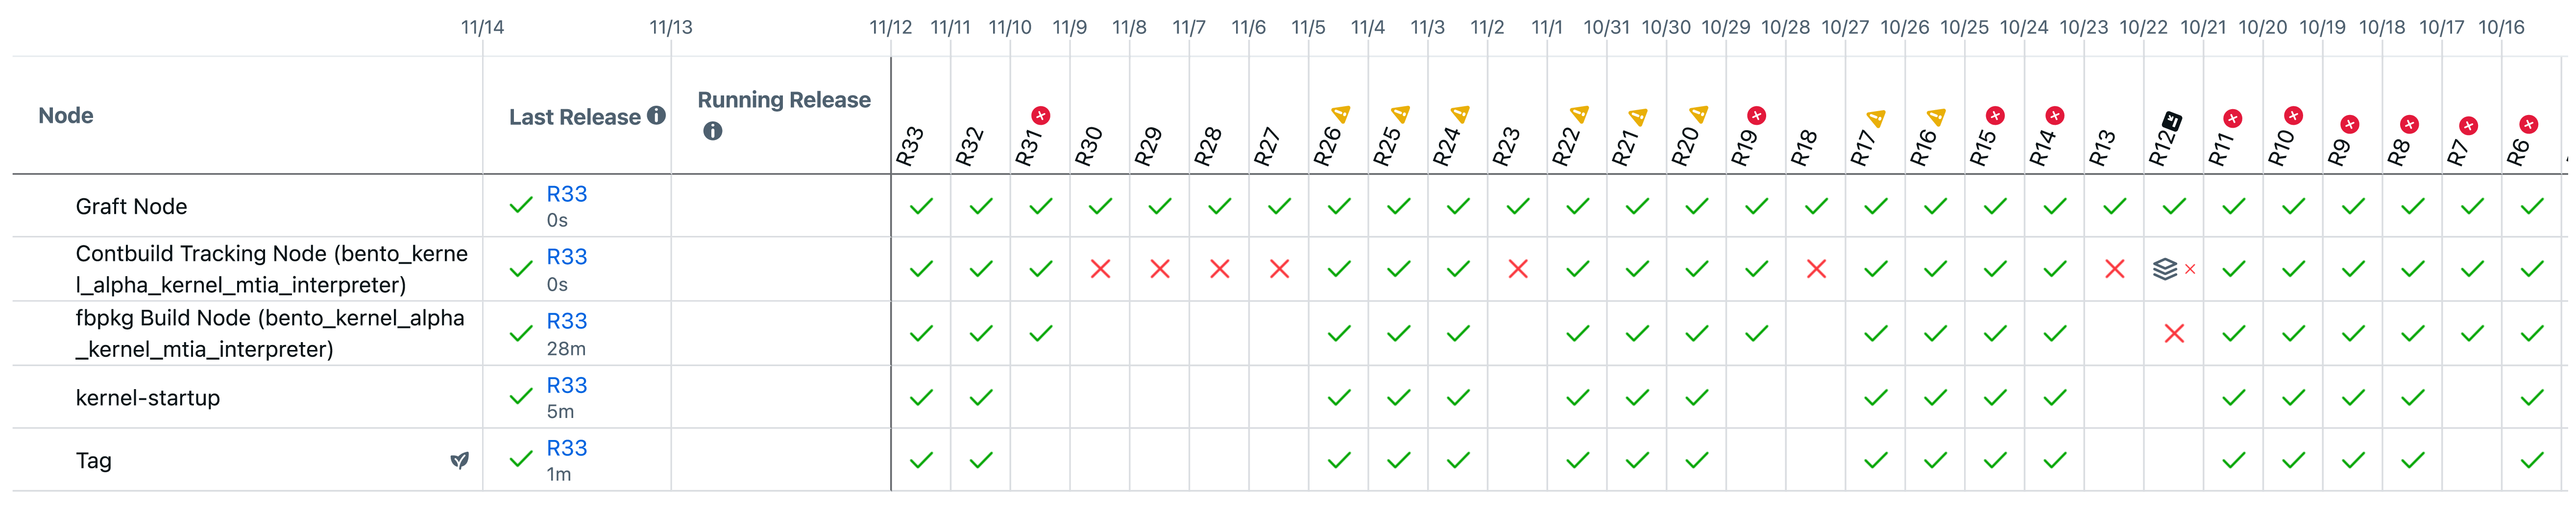
Task: Click the stacked layers icon in R12 column
Action: click(x=2165, y=269)
